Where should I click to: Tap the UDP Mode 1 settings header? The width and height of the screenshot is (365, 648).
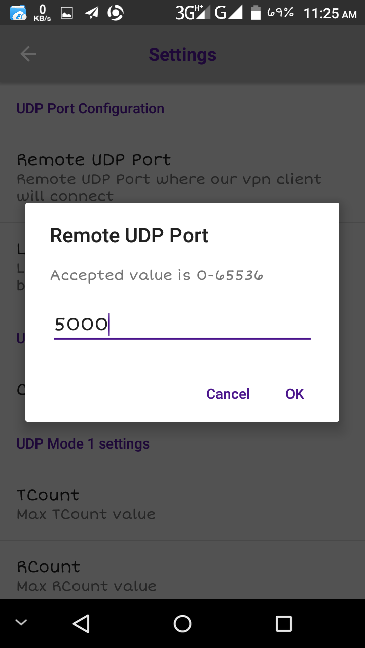(83, 444)
